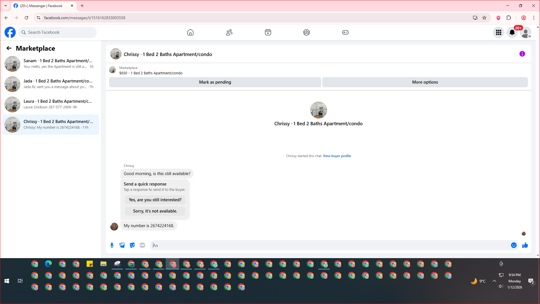Screen dimensions: 540x304
Task: Open the emoji picker in message box
Action: click(x=514, y=245)
